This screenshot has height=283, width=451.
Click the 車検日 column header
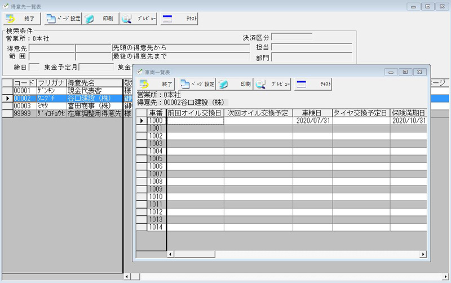coord(312,113)
